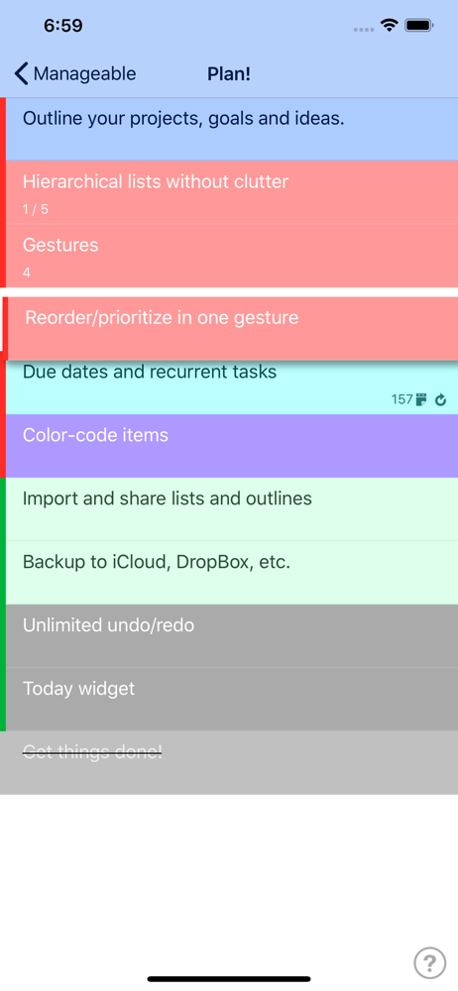Open the Today widget item

point(232,699)
